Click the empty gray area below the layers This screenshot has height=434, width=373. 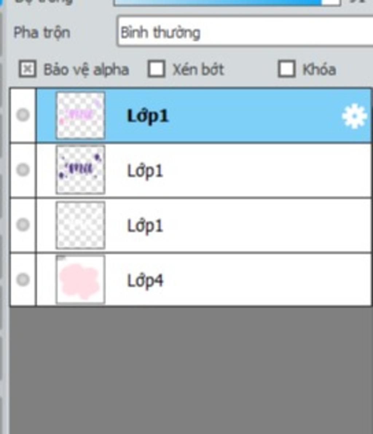pyautogui.click(x=191, y=370)
